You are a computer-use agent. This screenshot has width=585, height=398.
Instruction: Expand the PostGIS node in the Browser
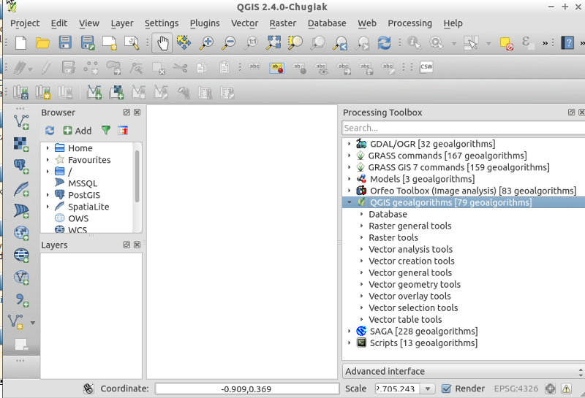pos(48,195)
